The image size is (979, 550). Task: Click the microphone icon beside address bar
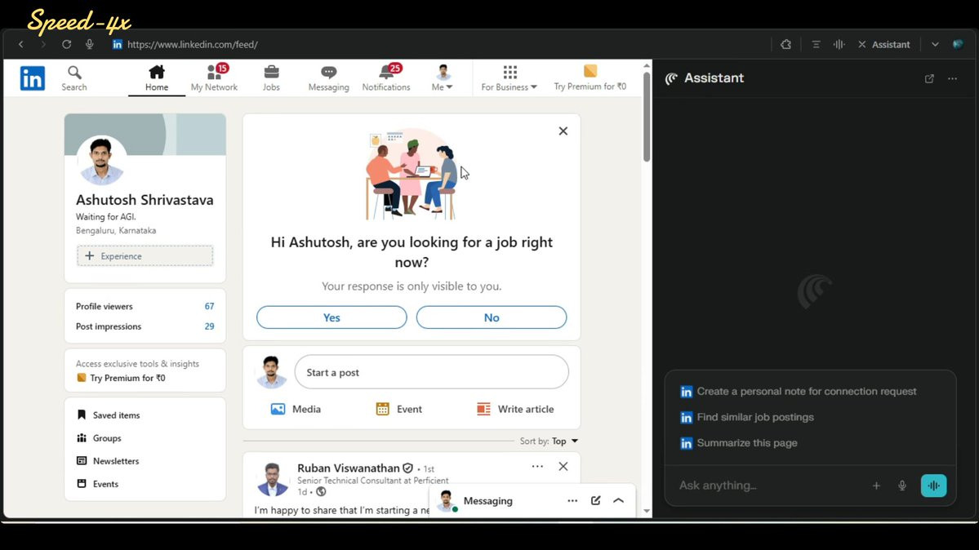89,44
